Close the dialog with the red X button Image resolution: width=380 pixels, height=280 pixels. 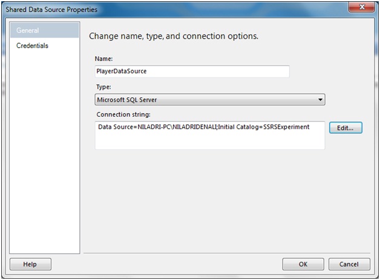click(x=362, y=7)
